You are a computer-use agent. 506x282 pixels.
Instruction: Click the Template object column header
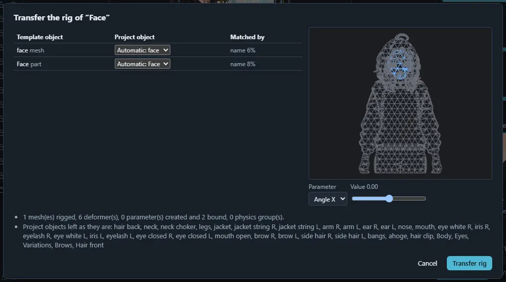click(x=40, y=37)
